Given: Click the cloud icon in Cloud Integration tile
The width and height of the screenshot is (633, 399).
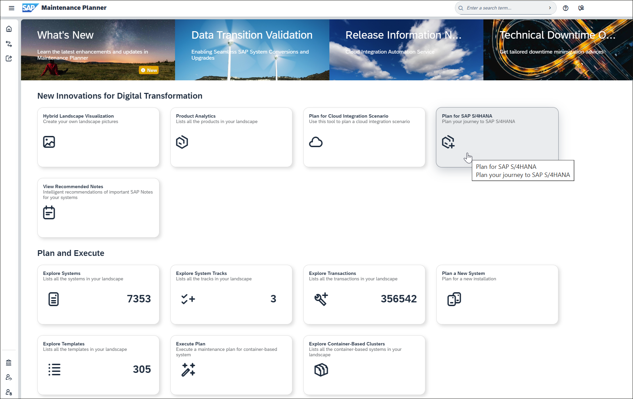Looking at the screenshot, I should pyautogui.click(x=316, y=142).
